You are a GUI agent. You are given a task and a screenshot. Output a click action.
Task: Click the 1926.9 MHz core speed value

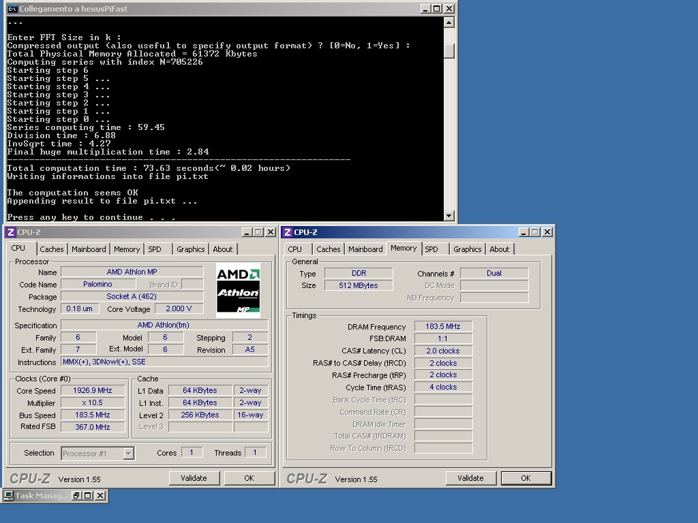[x=93, y=390]
